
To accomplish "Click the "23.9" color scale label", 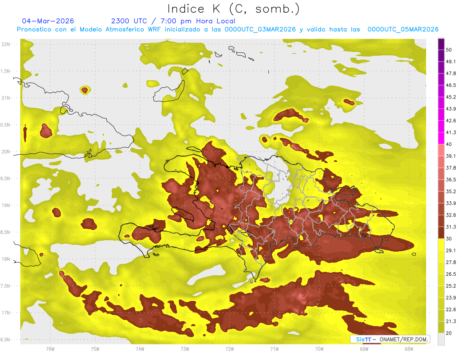I will (x=451, y=297).
